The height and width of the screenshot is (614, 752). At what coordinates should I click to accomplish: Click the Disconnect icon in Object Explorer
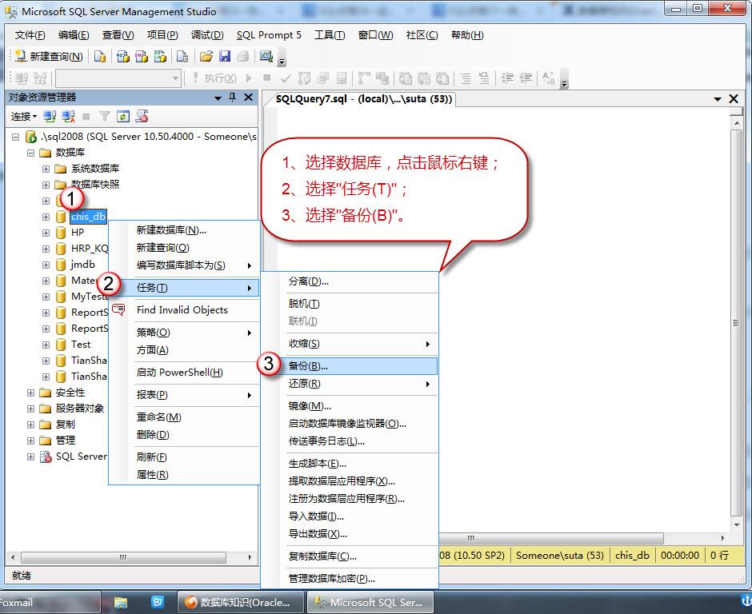[x=68, y=117]
